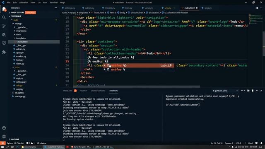Viewport: 265px width, 149px height.
Task: Open index.html in the file tree
Action: tap(22, 42)
